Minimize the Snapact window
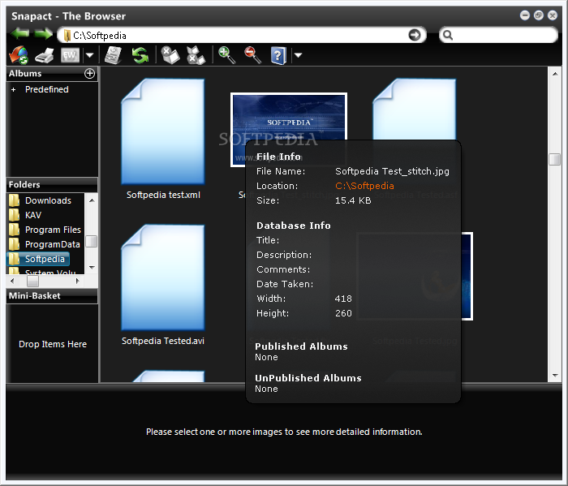Viewport: 568px width, 486px height. (525, 15)
